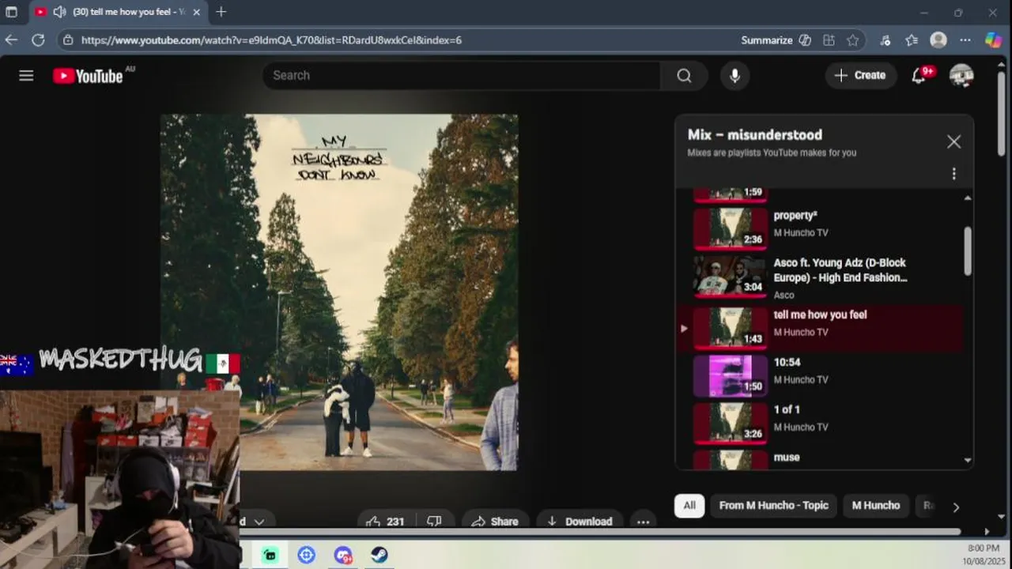1012x569 pixels.
Task: Play property² from the Mix list
Action: click(x=821, y=228)
